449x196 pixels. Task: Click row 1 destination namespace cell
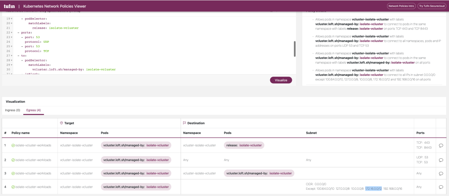[x=199, y=145]
